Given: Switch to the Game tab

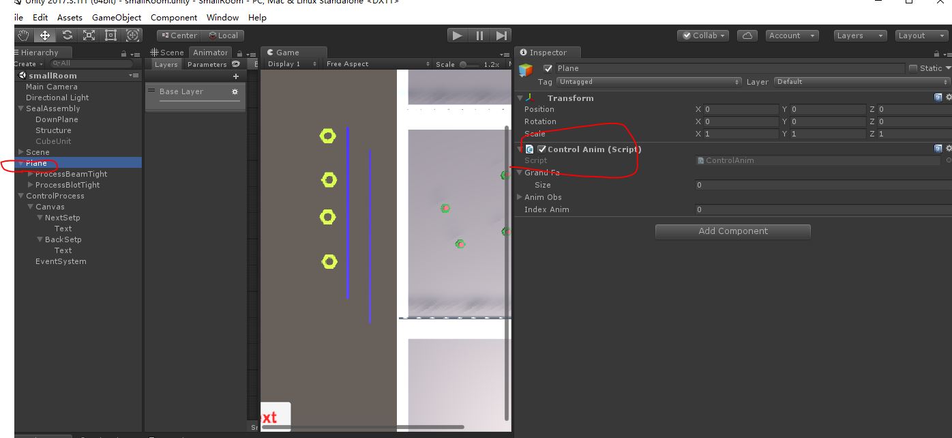Looking at the screenshot, I should click(294, 53).
